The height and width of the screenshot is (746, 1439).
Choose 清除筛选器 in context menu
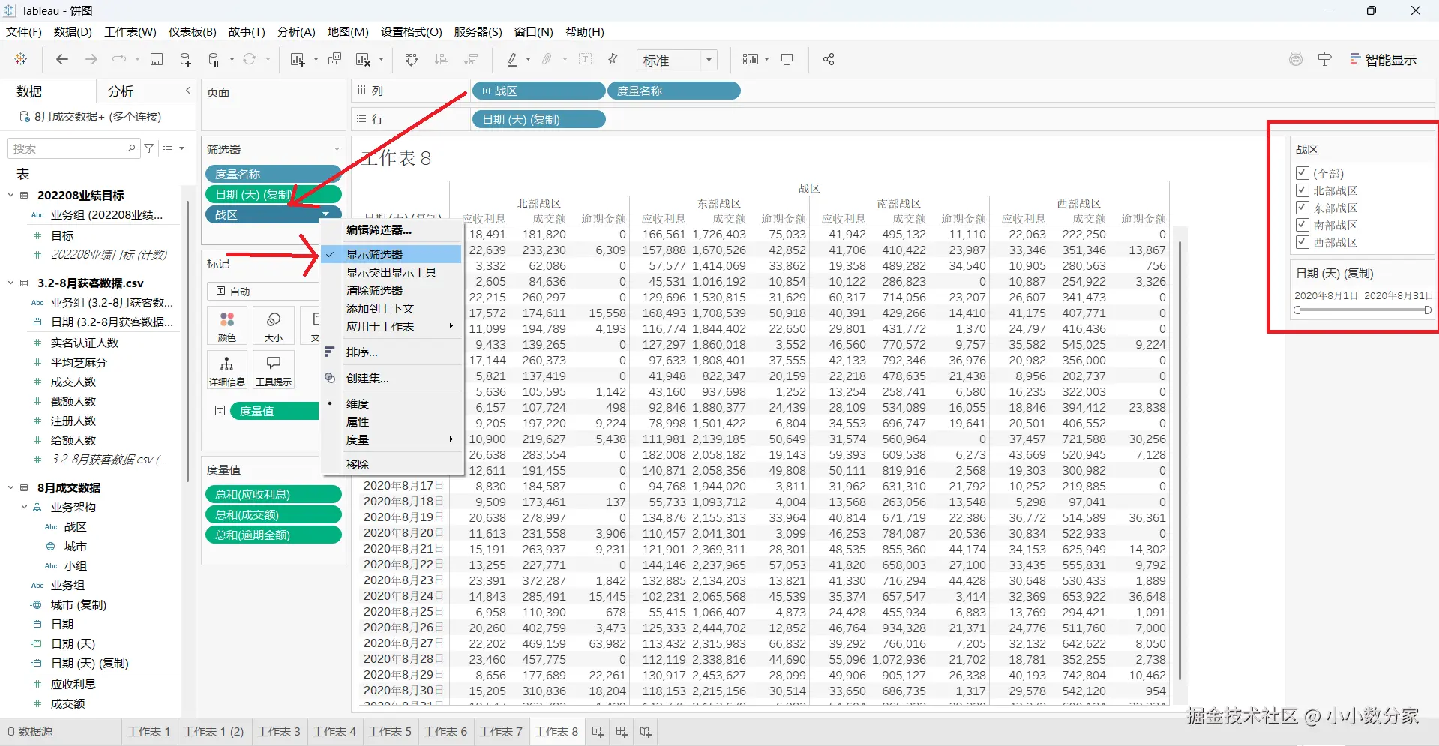coord(391,290)
